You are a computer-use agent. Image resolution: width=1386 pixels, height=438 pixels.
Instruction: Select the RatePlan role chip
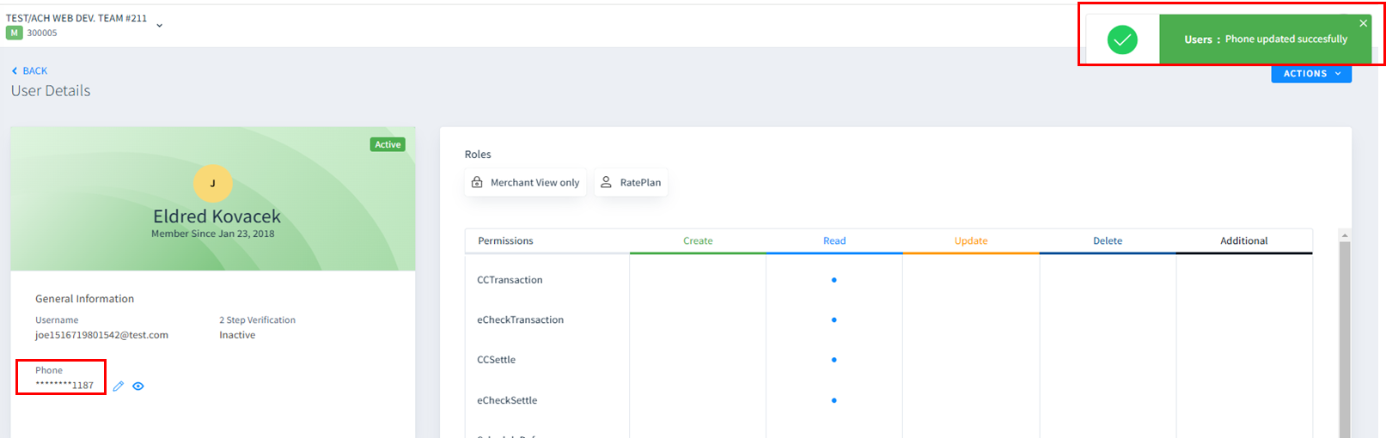click(x=631, y=183)
